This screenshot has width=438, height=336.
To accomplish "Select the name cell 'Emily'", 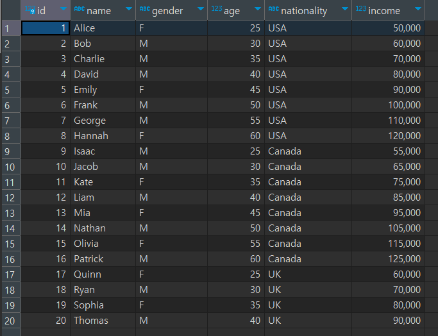I will pos(103,89).
